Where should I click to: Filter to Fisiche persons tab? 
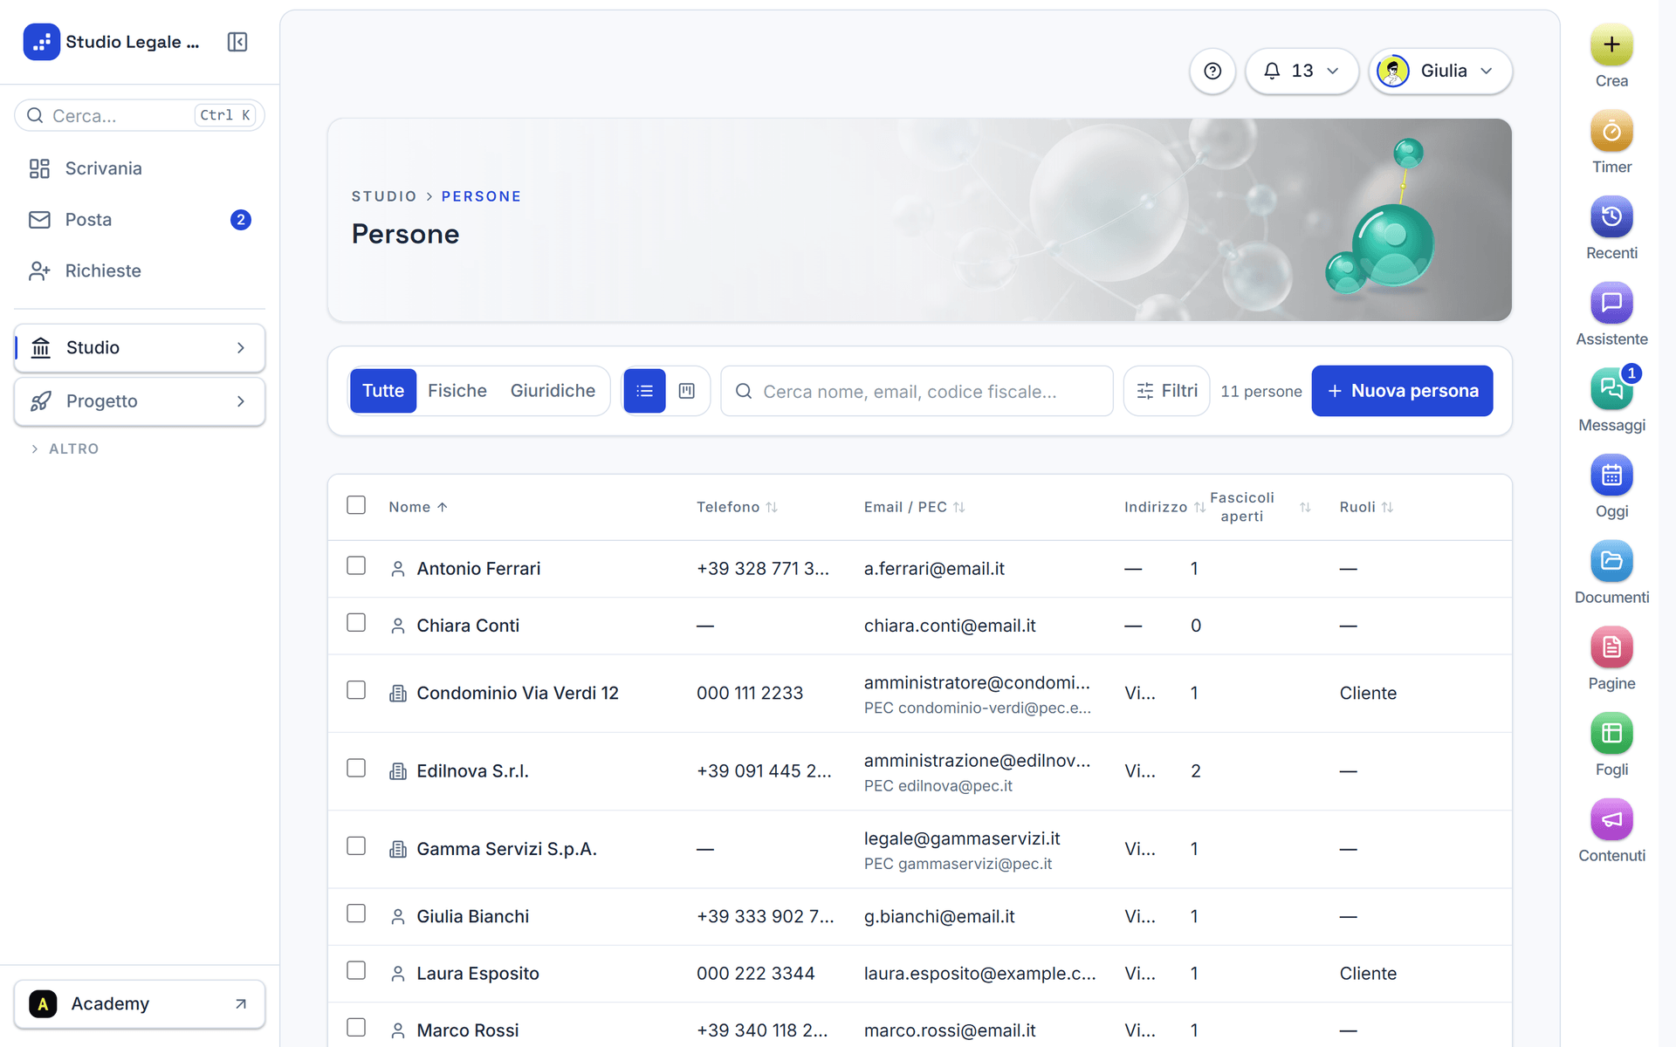click(x=457, y=391)
